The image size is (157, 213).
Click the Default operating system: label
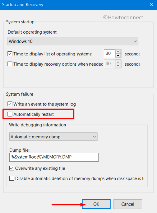32,32
